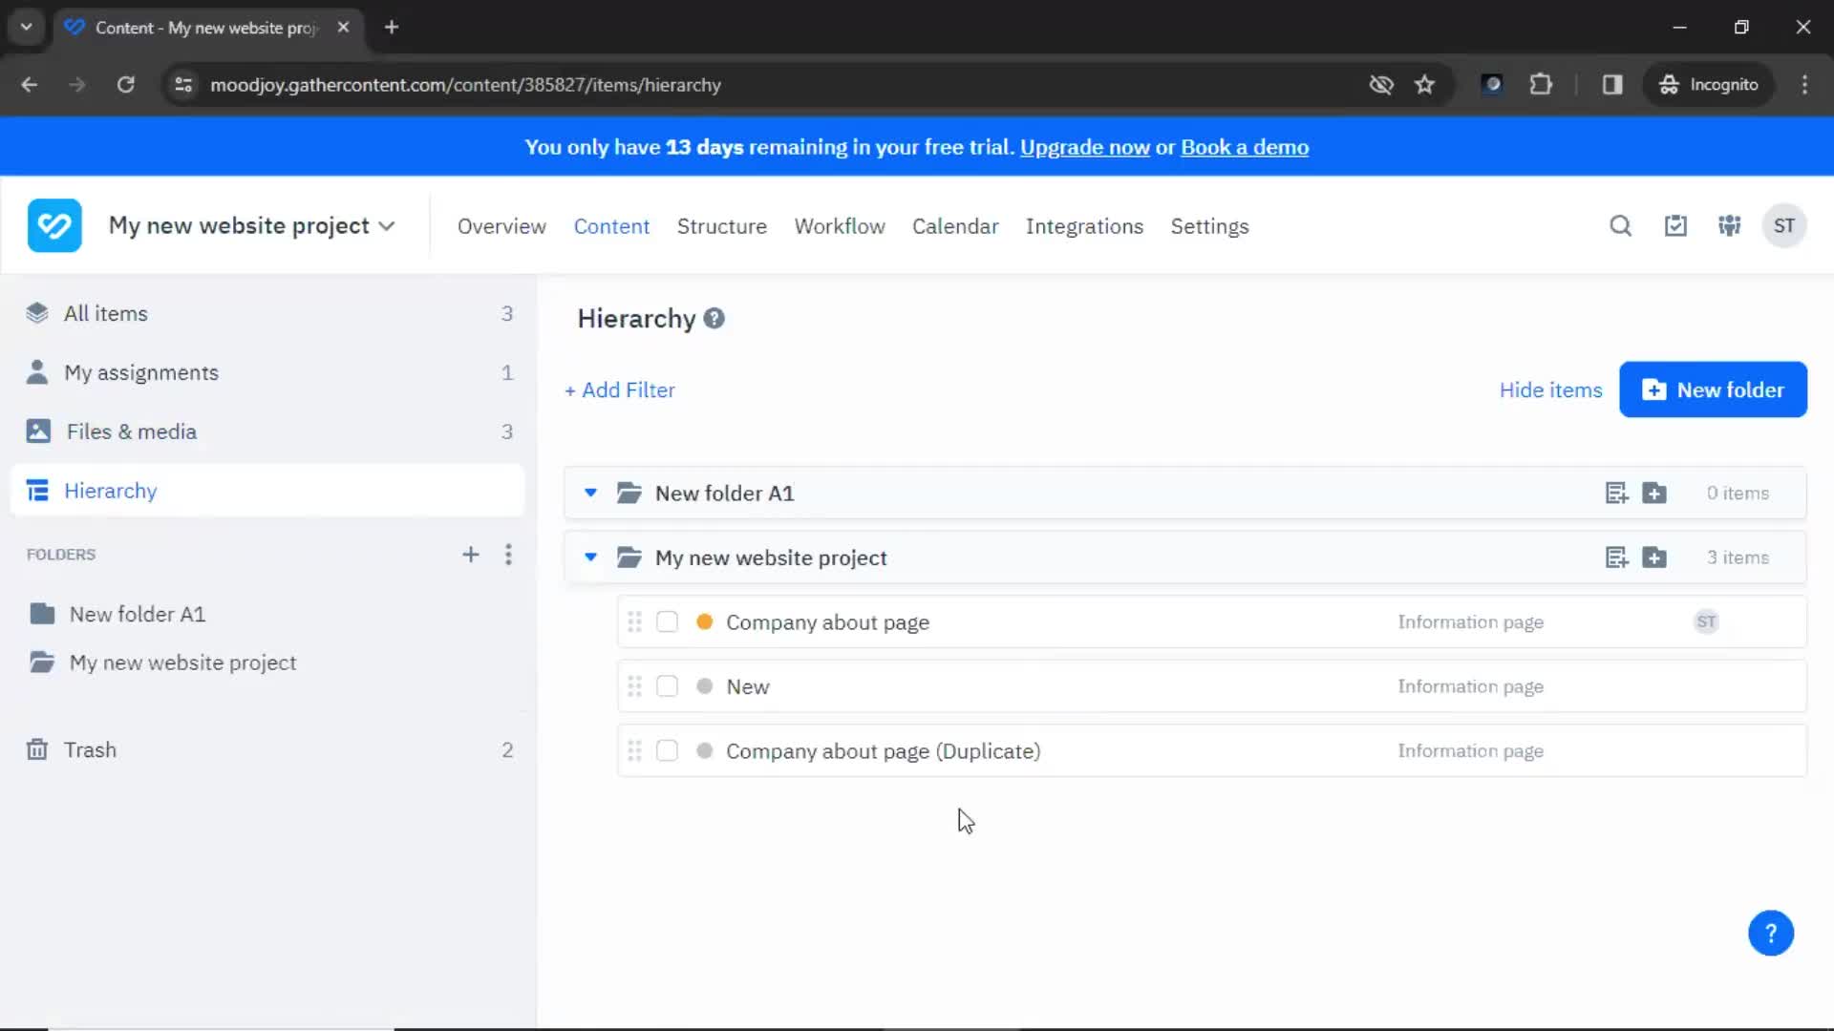This screenshot has width=1834, height=1031.
Task: Open the blue help bubble button
Action: 1771,933
